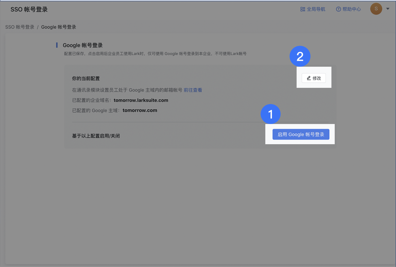Click the Google 帐号登录 section heading
The image size is (396, 267).
click(x=83, y=45)
